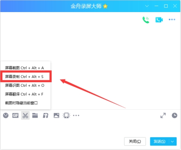Click the scissors screenshot tool

point(25,115)
